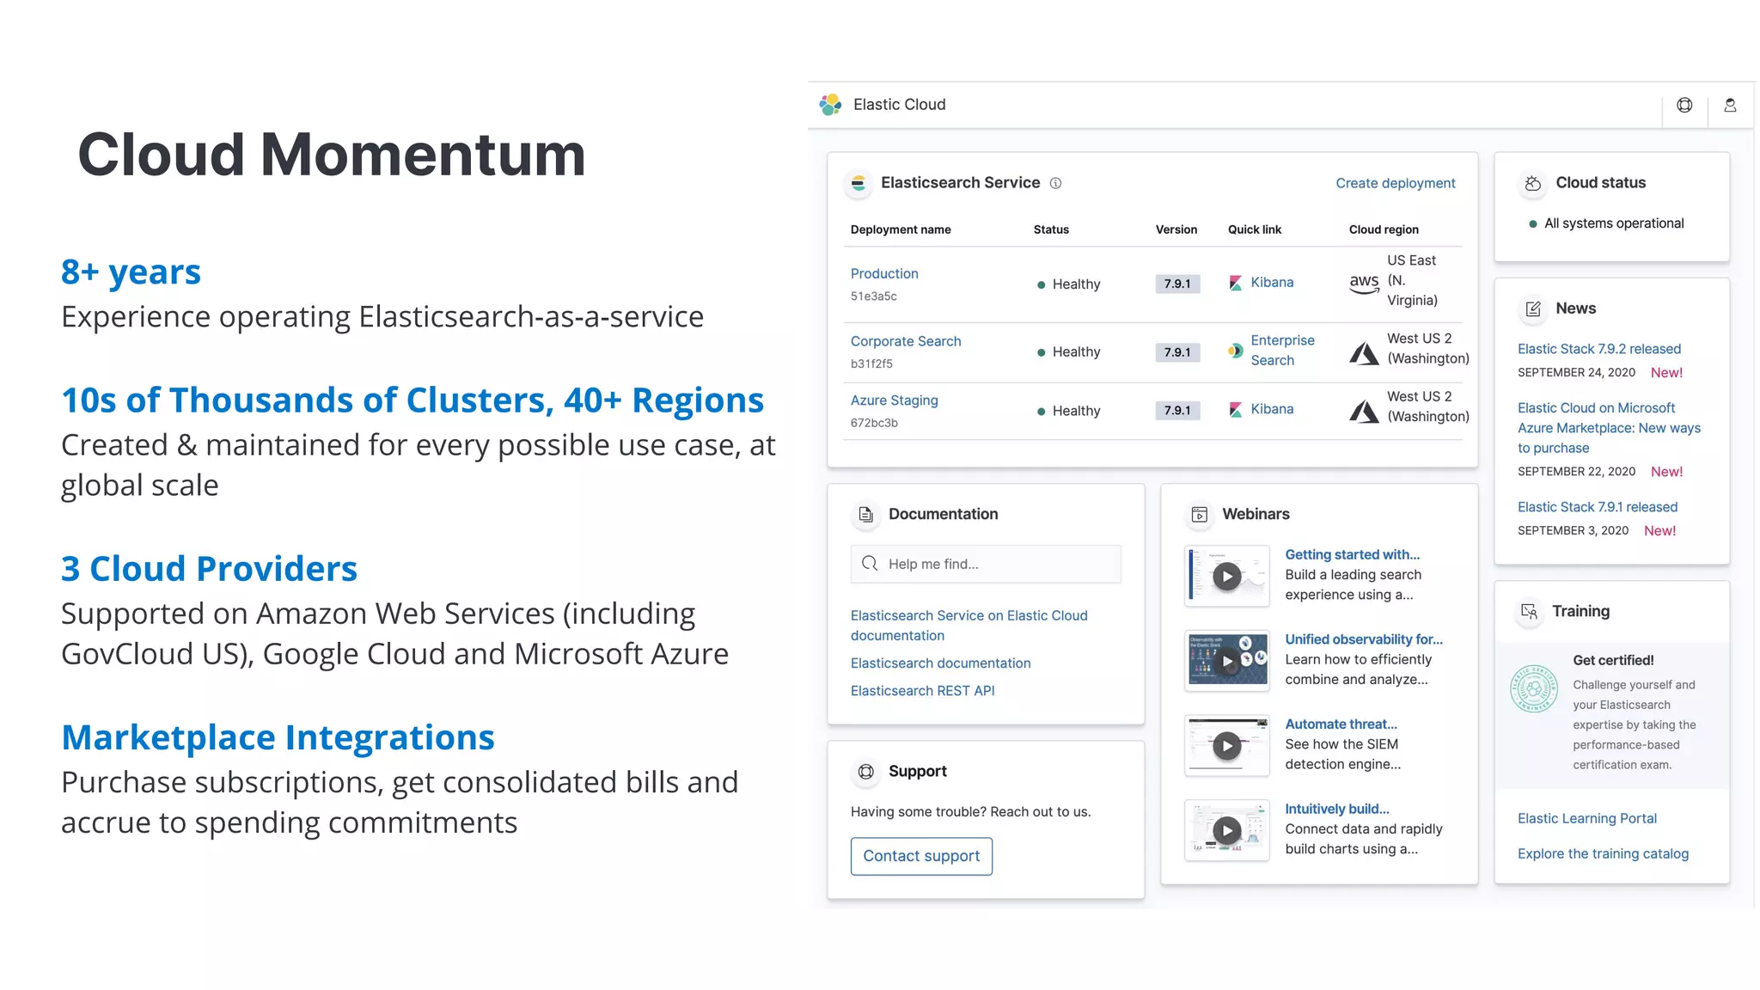Click Healthy status in Corporate Search row

click(1068, 352)
